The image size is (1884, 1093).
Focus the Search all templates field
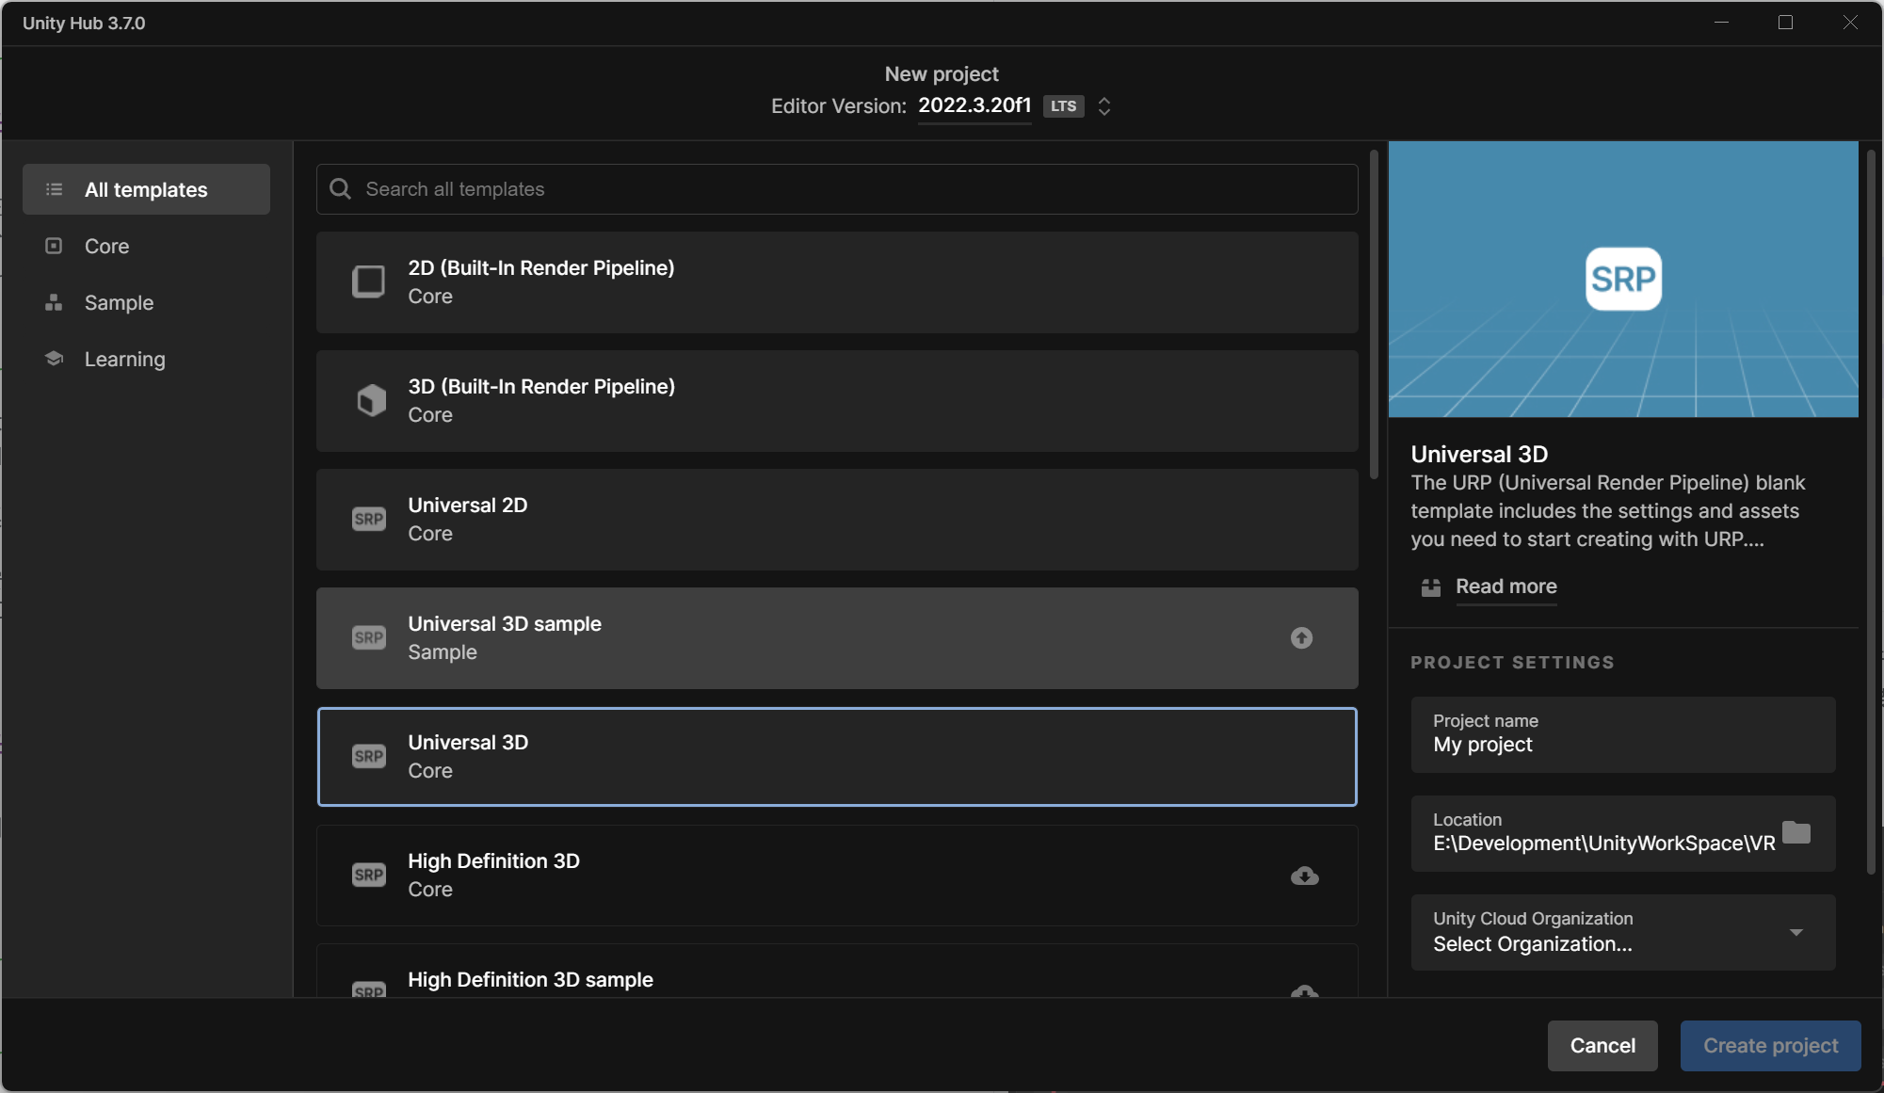click(837, 189)
